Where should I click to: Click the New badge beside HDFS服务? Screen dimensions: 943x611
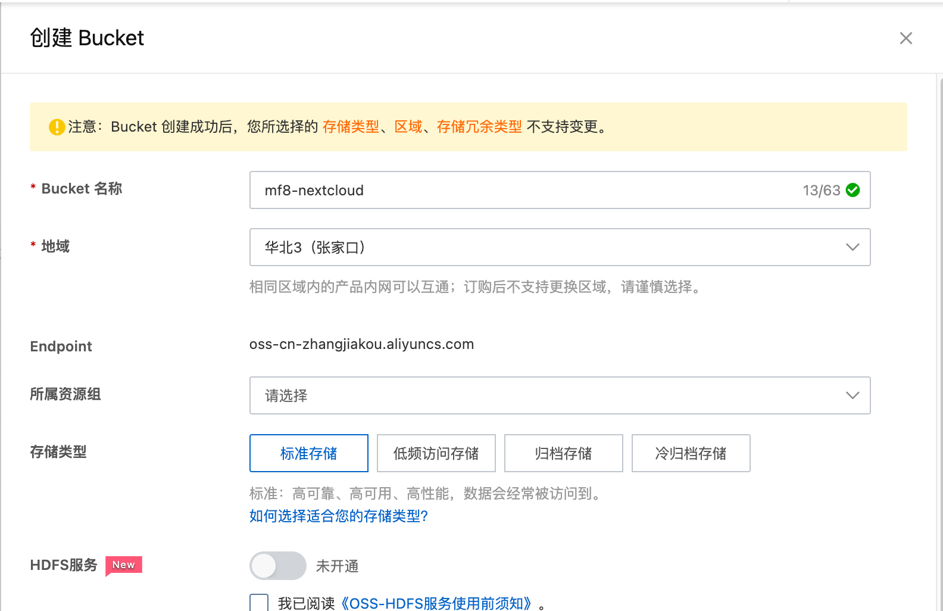pos(124,565)
